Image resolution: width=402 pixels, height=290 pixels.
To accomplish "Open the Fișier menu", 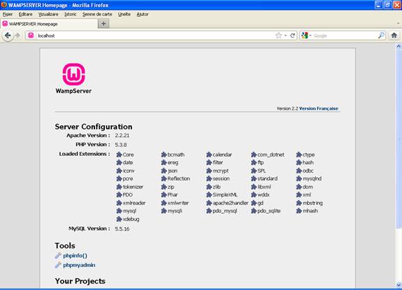I will click(8, 15).
